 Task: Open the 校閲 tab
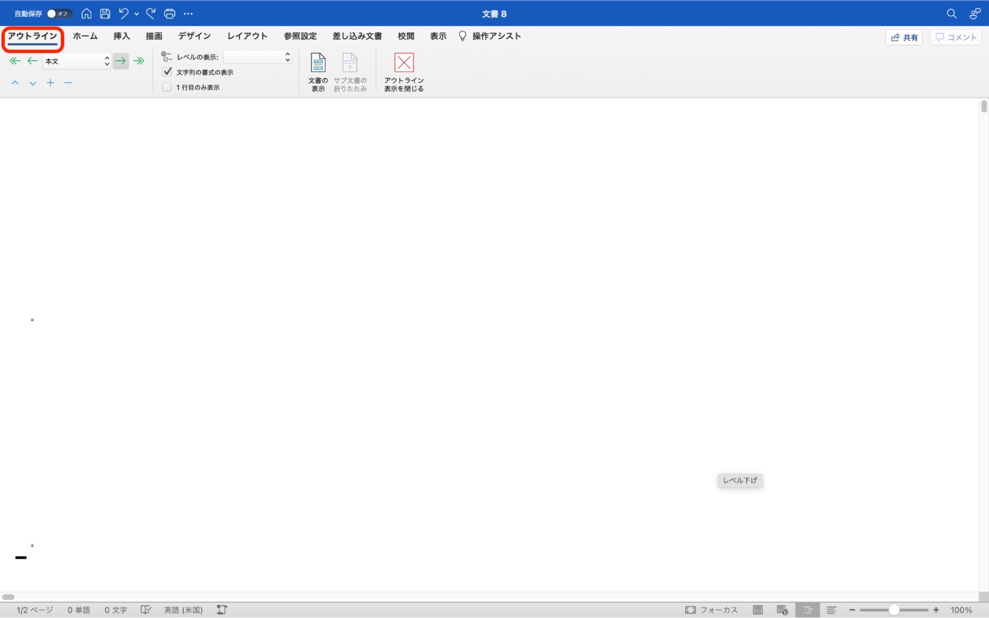(x=406, y=36)
